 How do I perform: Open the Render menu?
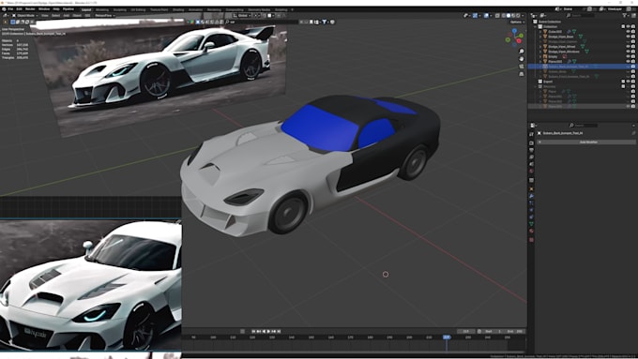30,9
